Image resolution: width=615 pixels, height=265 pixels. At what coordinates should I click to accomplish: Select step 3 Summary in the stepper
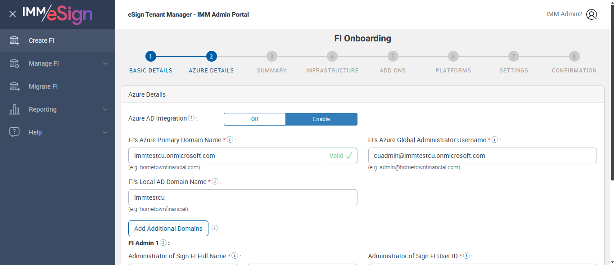pyautogui.click(x=271, y=57)
